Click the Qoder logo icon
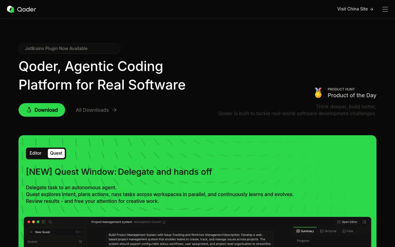 pos(10,9)
